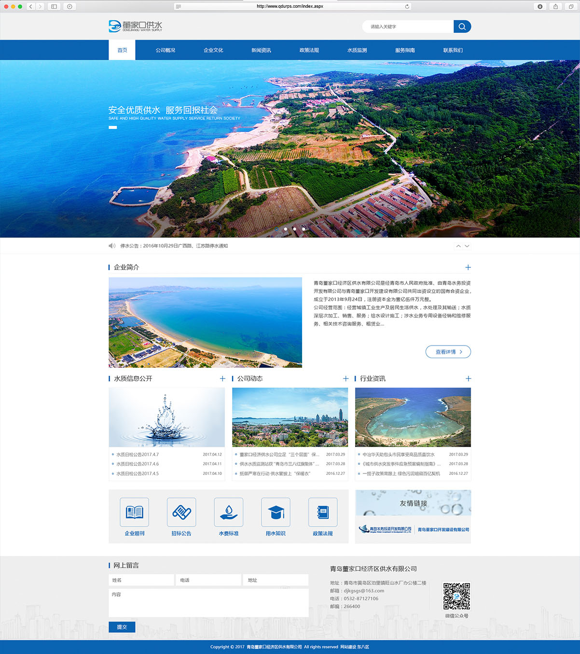Select the second carousel slide dot
The width and height of the screenshot is (580, 654).
tap(286, 229)
